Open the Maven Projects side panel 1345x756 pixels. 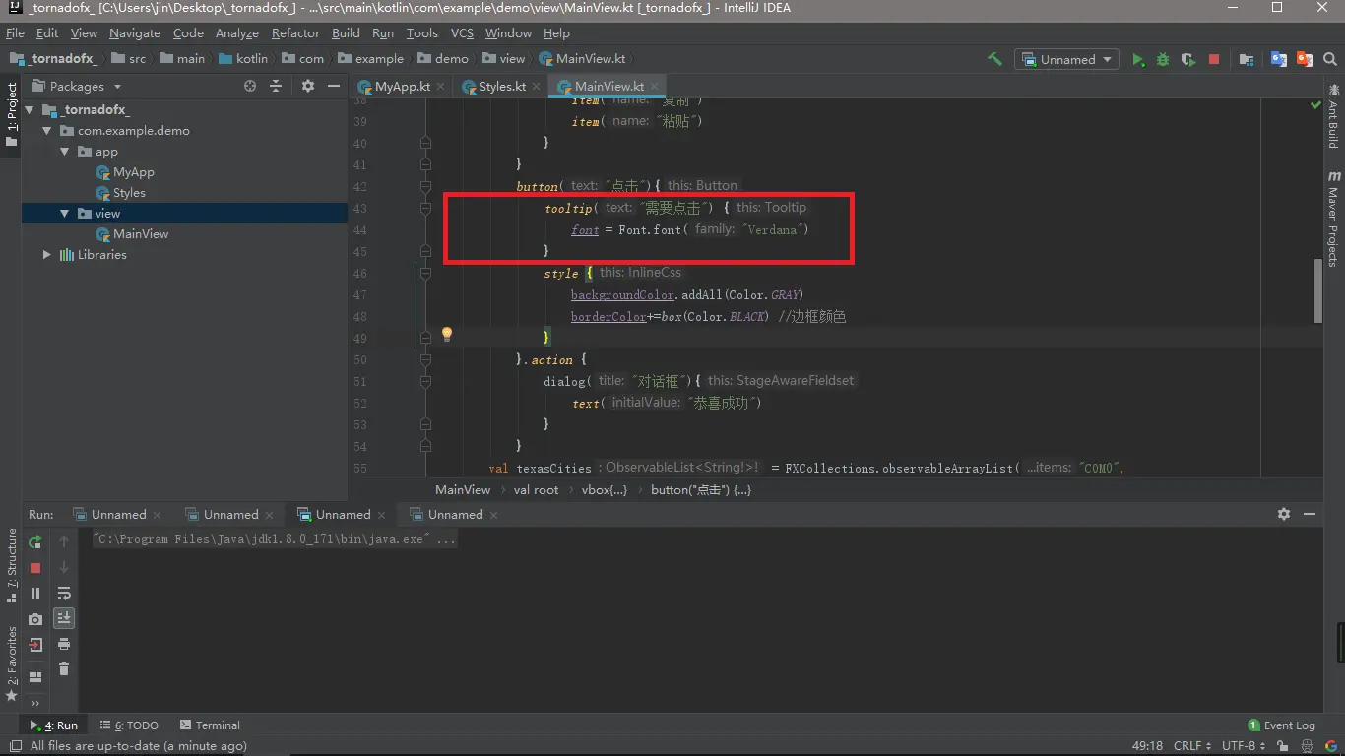coord(1333,219)
